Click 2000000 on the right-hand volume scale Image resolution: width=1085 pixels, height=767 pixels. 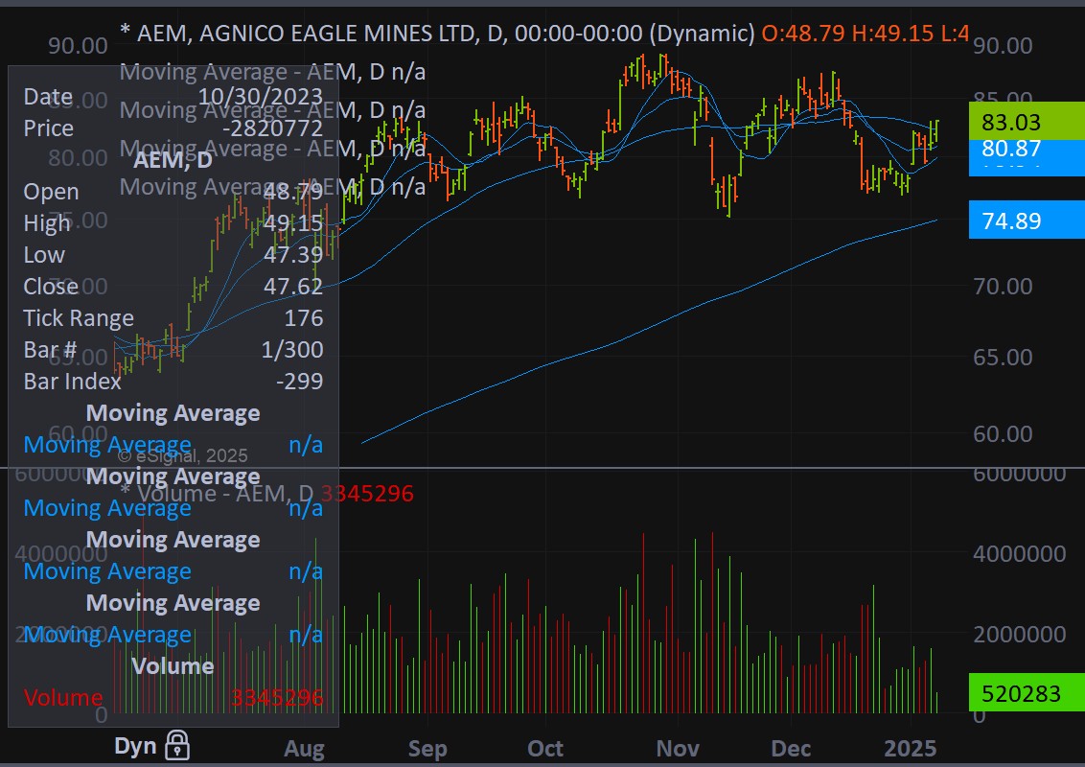[1019, 634]
